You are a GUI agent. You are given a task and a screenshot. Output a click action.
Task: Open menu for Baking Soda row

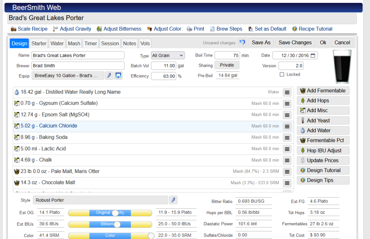click(287, 137)
